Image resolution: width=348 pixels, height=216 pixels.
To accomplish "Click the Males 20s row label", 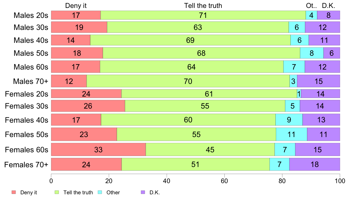I will coord(31,16).
